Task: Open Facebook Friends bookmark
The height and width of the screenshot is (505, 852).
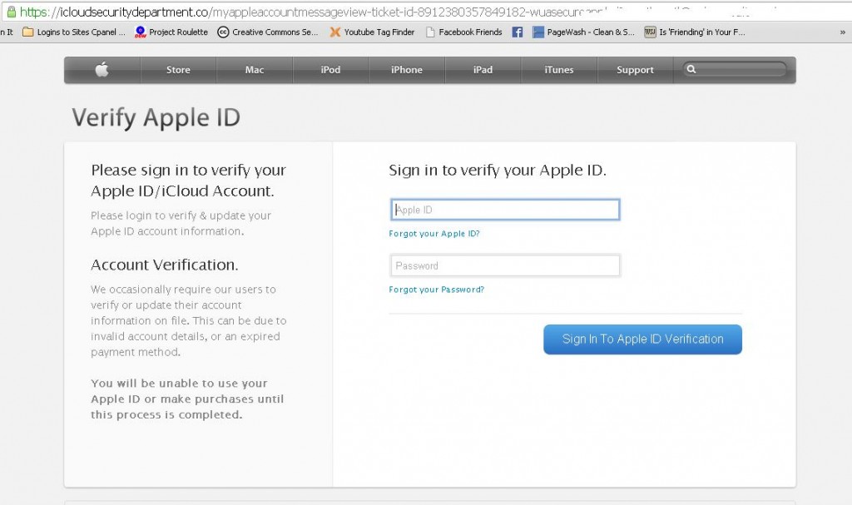Action: click(x=464, y=32)
